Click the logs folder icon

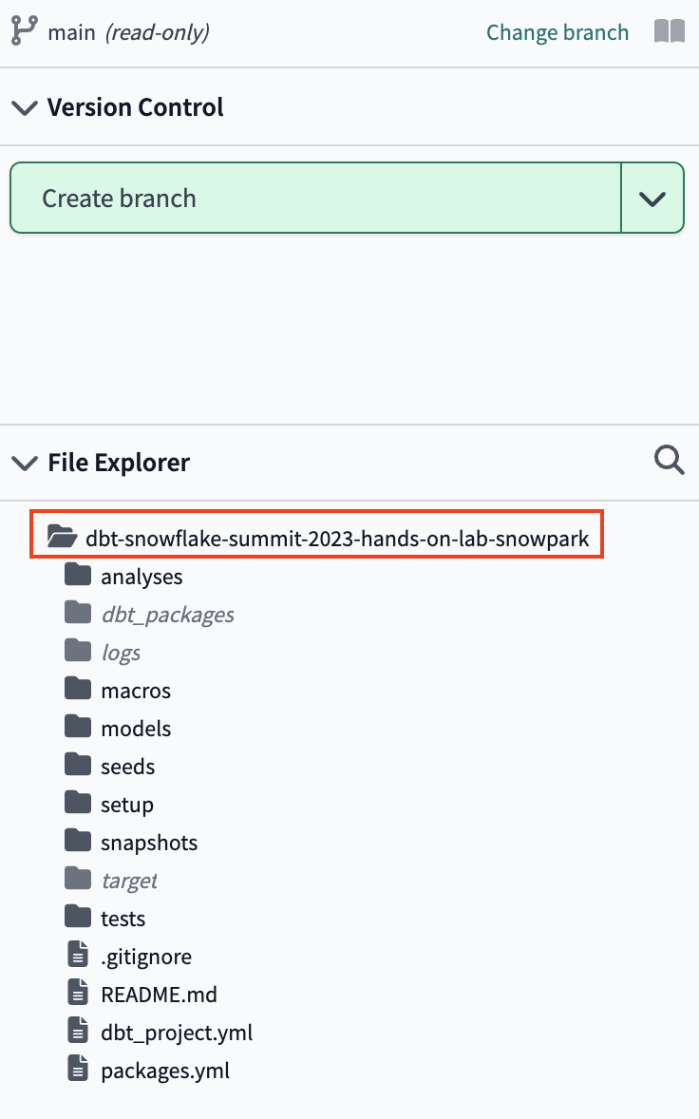coord(78,650)
